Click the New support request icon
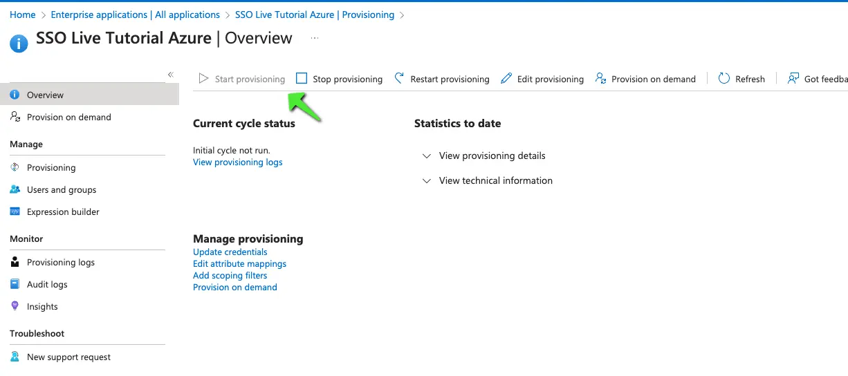 click(15, 357)
